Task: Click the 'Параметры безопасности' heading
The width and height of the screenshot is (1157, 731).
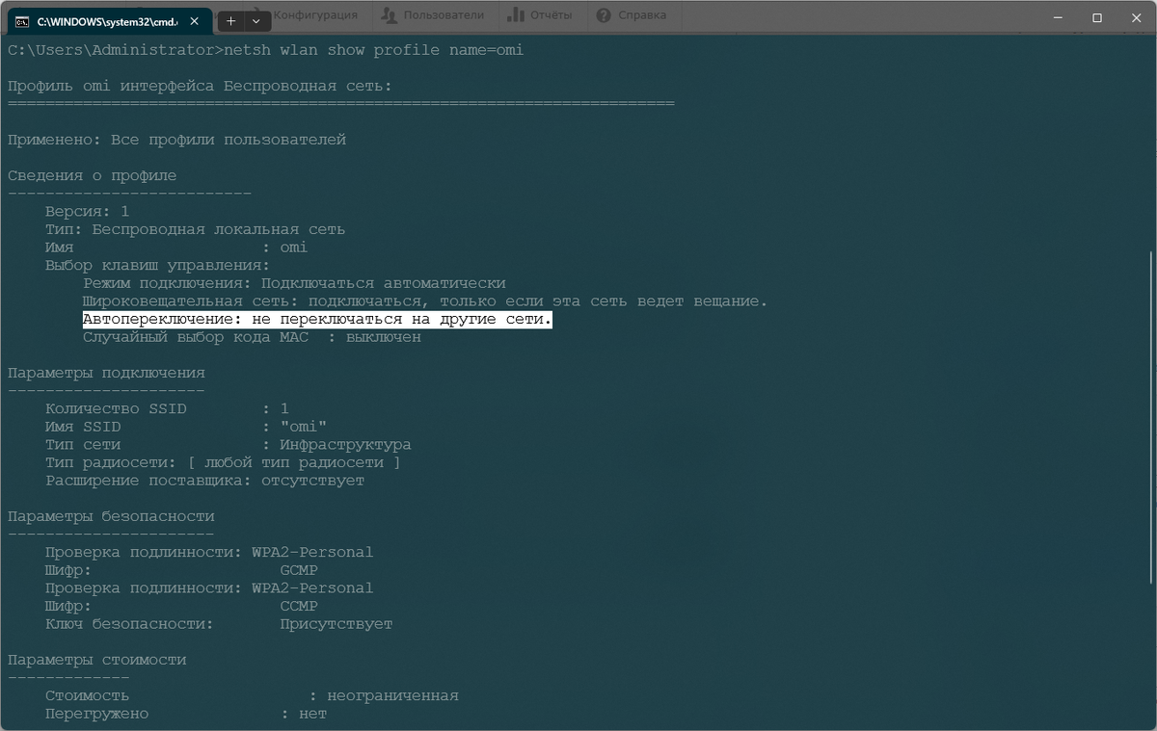Action: click(111, 517)
